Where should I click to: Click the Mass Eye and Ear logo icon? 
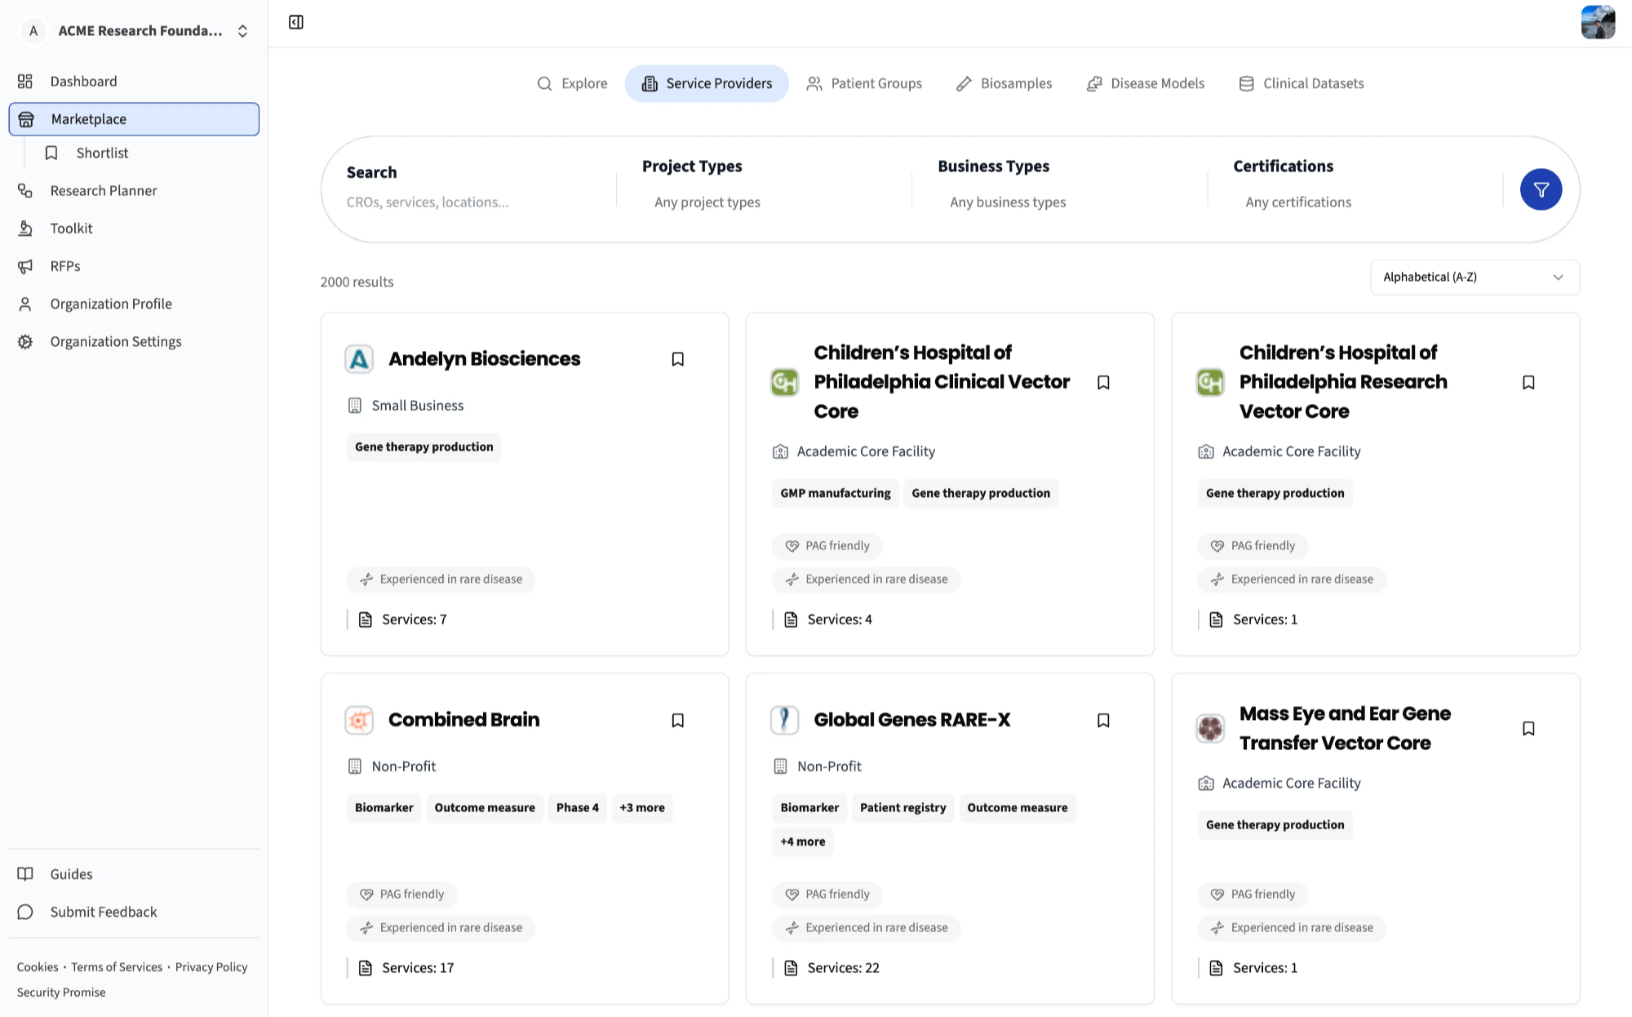pos(1210,728)
